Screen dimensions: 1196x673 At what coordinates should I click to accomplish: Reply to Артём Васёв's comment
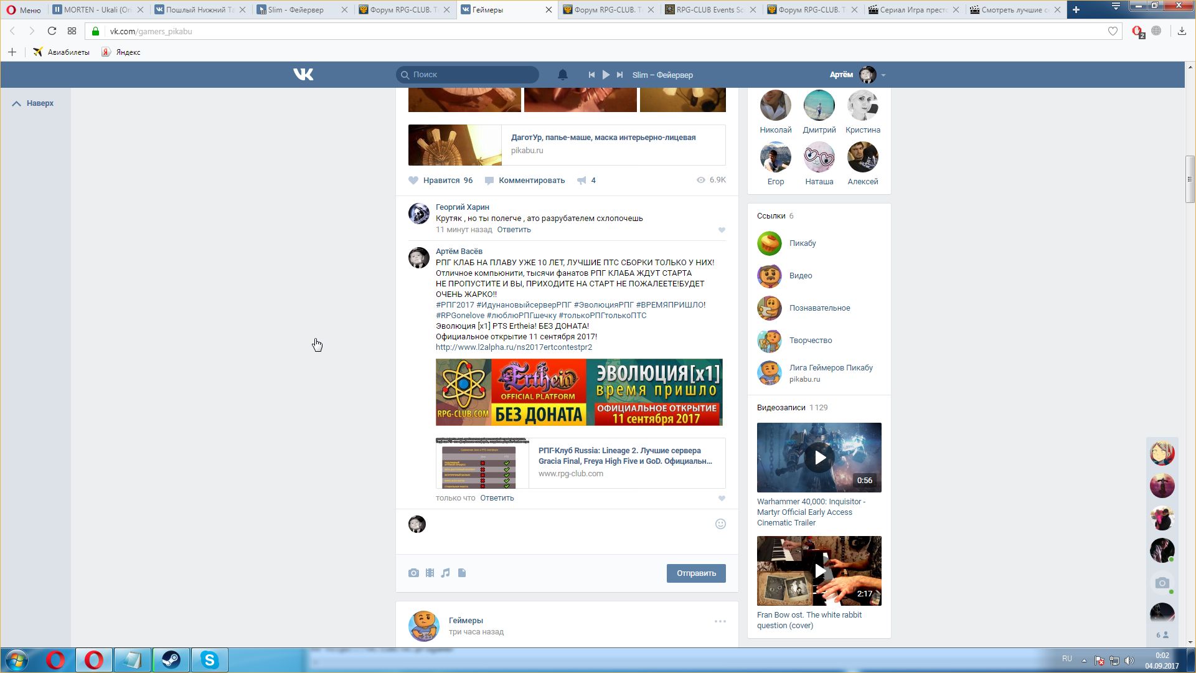497,498
